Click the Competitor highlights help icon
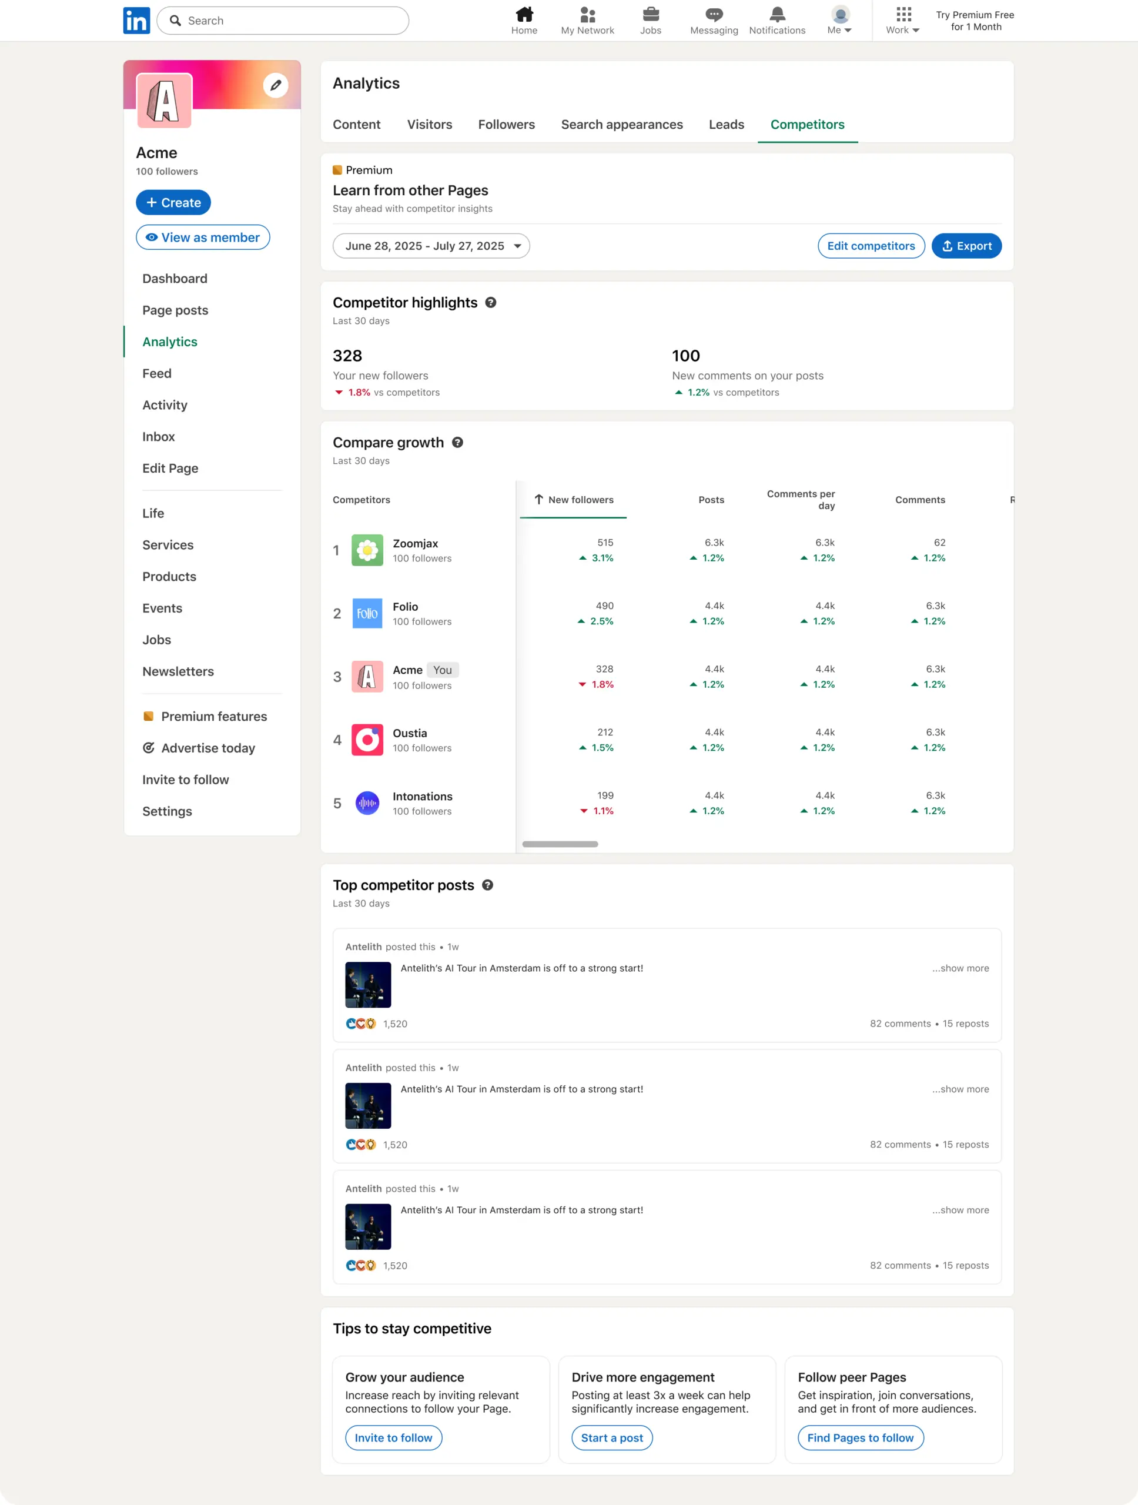The image size is (1138, 1505). [x=490, y=303]
